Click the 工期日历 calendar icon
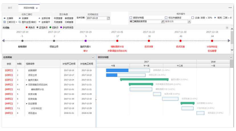236x131 pixels. click(5, 22)
